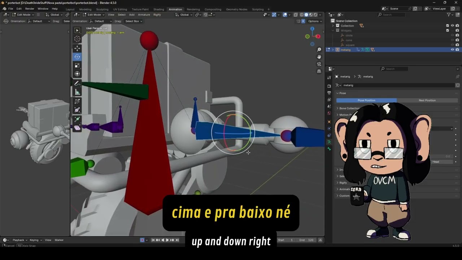Toggle the camera view icon

(319, 64)
